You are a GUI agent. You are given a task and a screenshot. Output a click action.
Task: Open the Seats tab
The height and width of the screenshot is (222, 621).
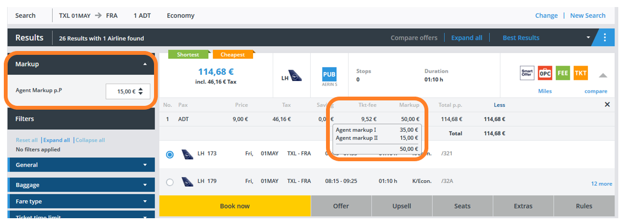pyautogui.click(x=462, y=206)
